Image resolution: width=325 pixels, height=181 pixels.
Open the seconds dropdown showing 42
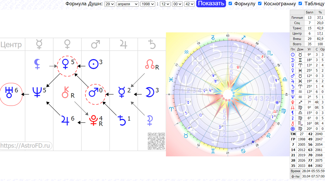pos(189,4)
